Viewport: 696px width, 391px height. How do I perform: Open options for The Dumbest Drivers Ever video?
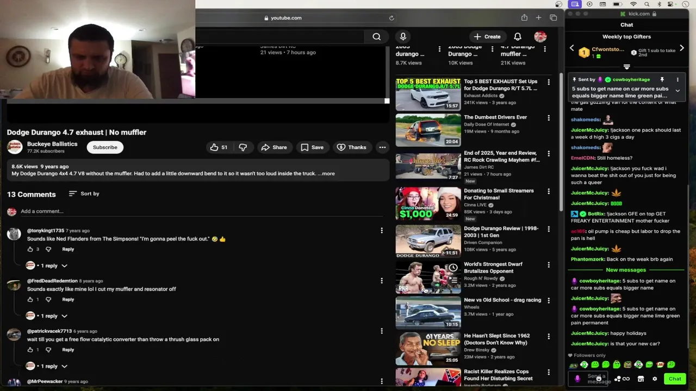549,118
